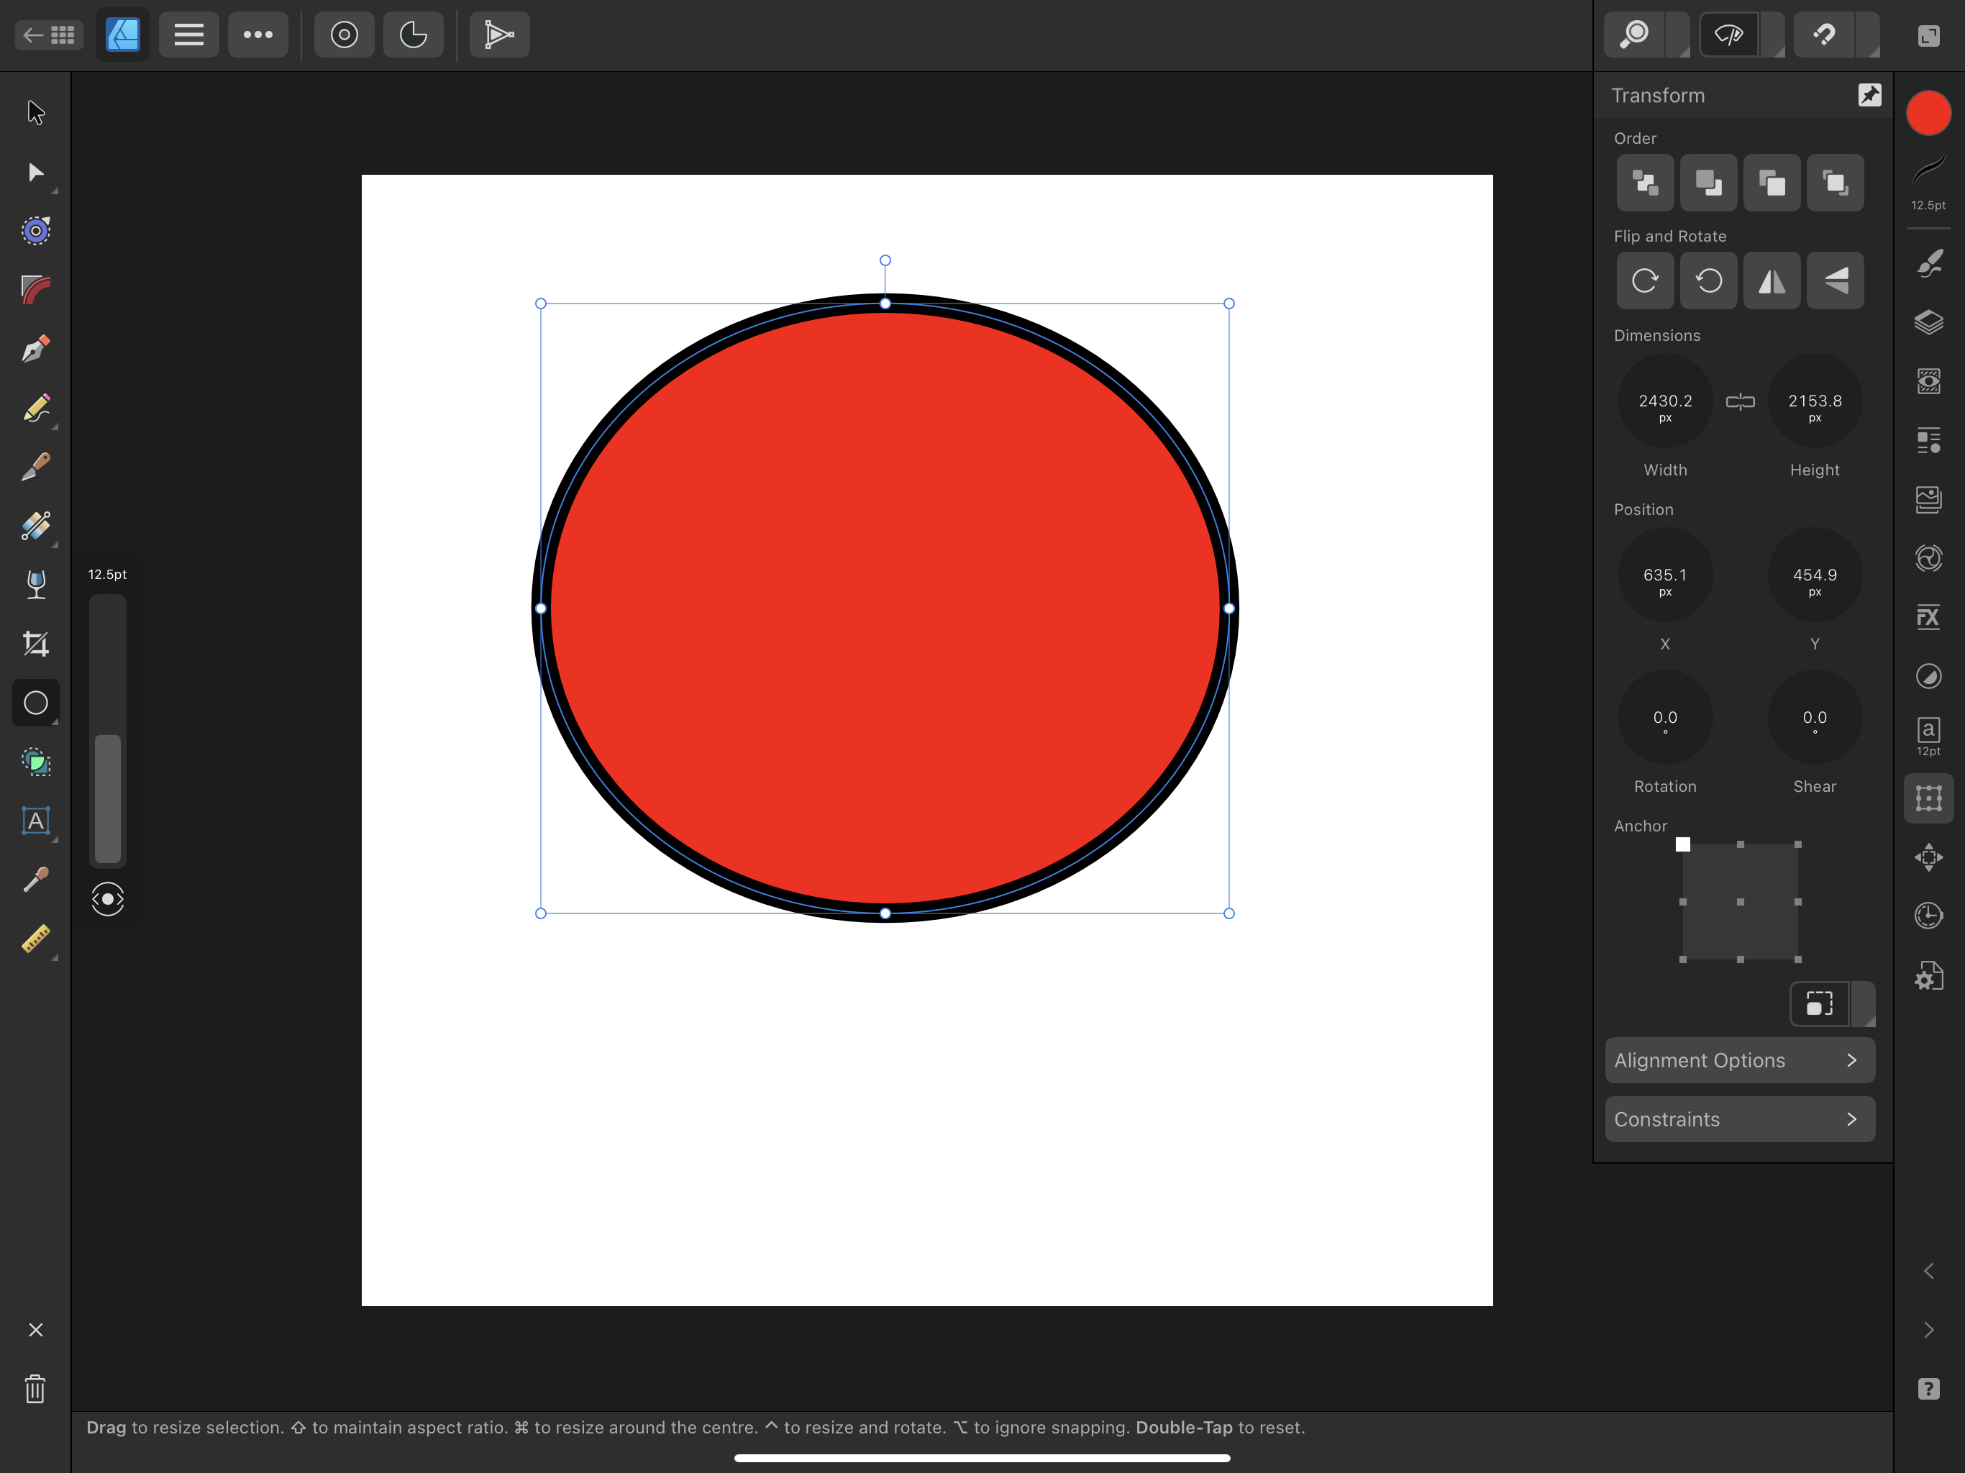
Task: Select the Pencil tool
Action: pos(35,409)
